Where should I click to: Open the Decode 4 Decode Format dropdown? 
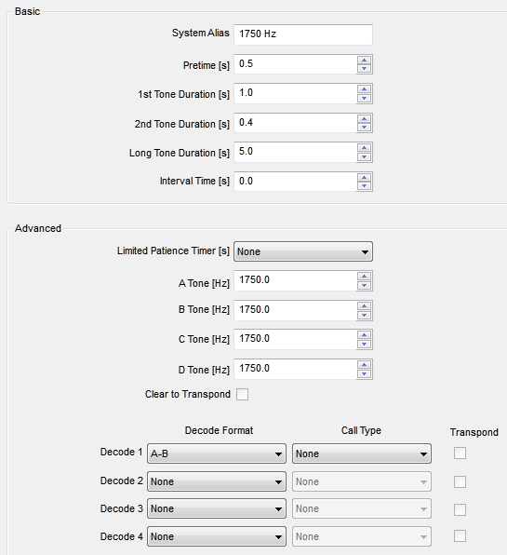[217, 536]
